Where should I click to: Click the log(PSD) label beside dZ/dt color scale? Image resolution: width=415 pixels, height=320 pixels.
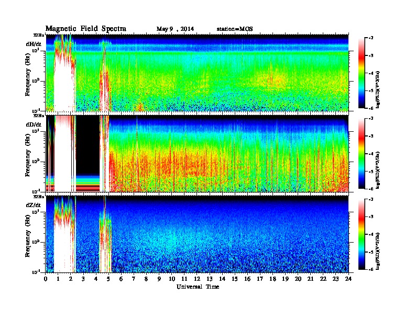tap(378, 251)
